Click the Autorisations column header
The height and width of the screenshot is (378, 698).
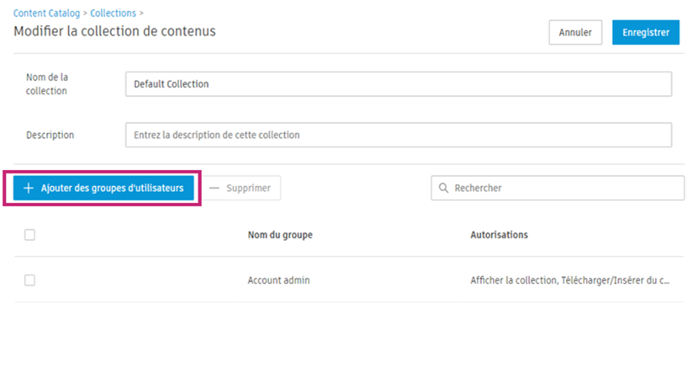pyautogui.click(x=499, y=235)
